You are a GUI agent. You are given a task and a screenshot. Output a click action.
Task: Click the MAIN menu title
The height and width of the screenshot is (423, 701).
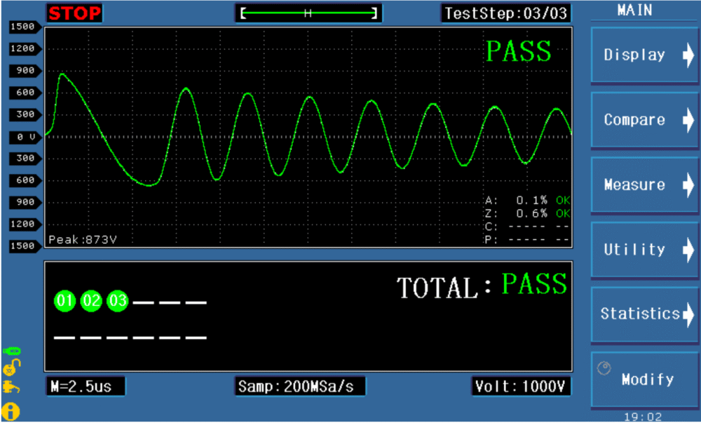[635, 10]
